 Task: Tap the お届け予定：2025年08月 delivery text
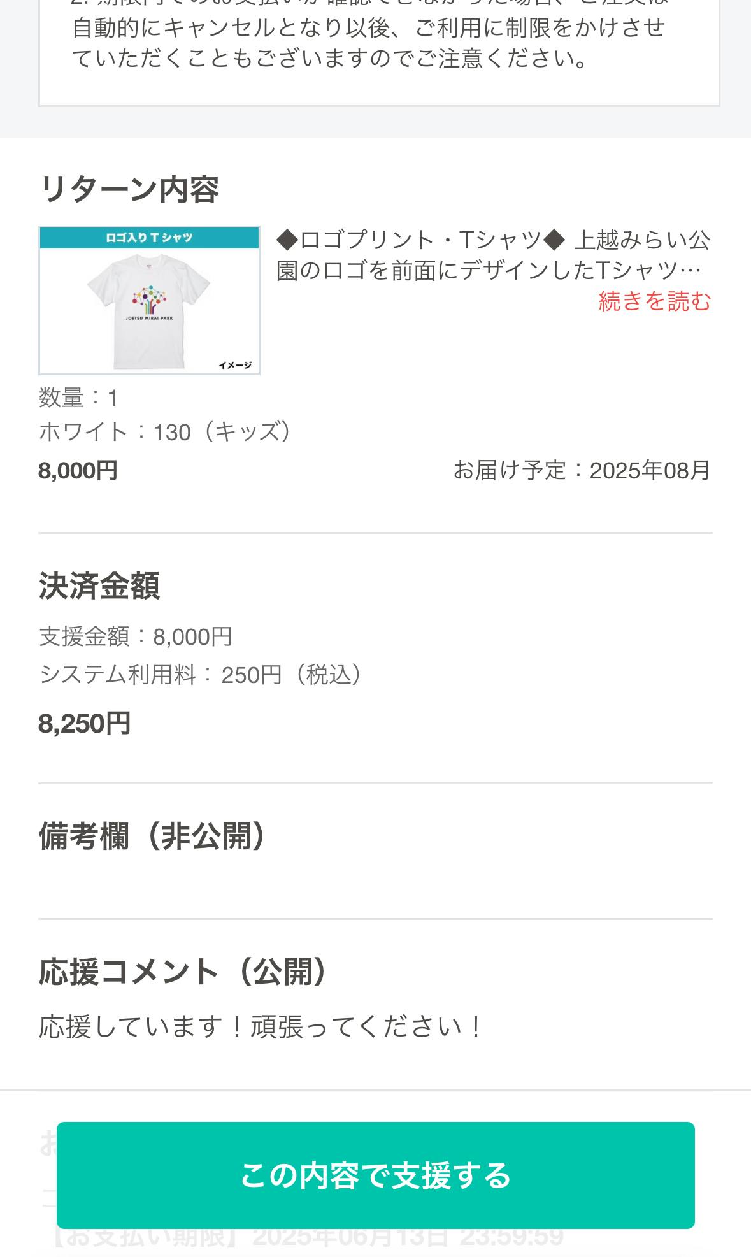pyautogui.click(x=581, y=470)
